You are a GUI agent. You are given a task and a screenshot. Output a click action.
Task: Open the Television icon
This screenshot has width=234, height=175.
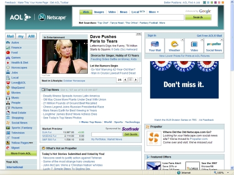[8, 133]
